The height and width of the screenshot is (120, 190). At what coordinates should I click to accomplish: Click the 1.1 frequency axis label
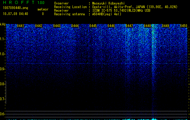pos(2,39)
